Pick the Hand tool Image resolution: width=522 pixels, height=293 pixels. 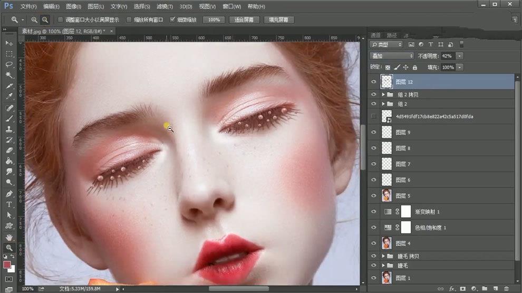click(x=9, y=237)
